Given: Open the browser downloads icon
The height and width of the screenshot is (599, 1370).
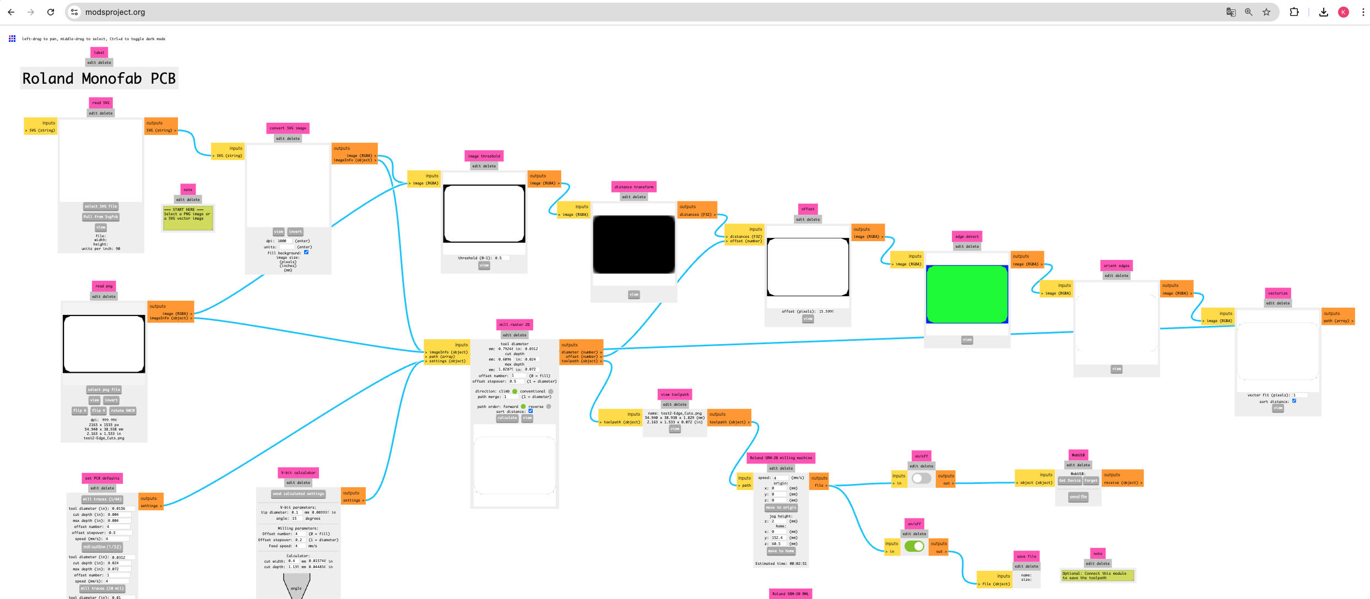Looking at the screenshot, I should [1323, 12].
